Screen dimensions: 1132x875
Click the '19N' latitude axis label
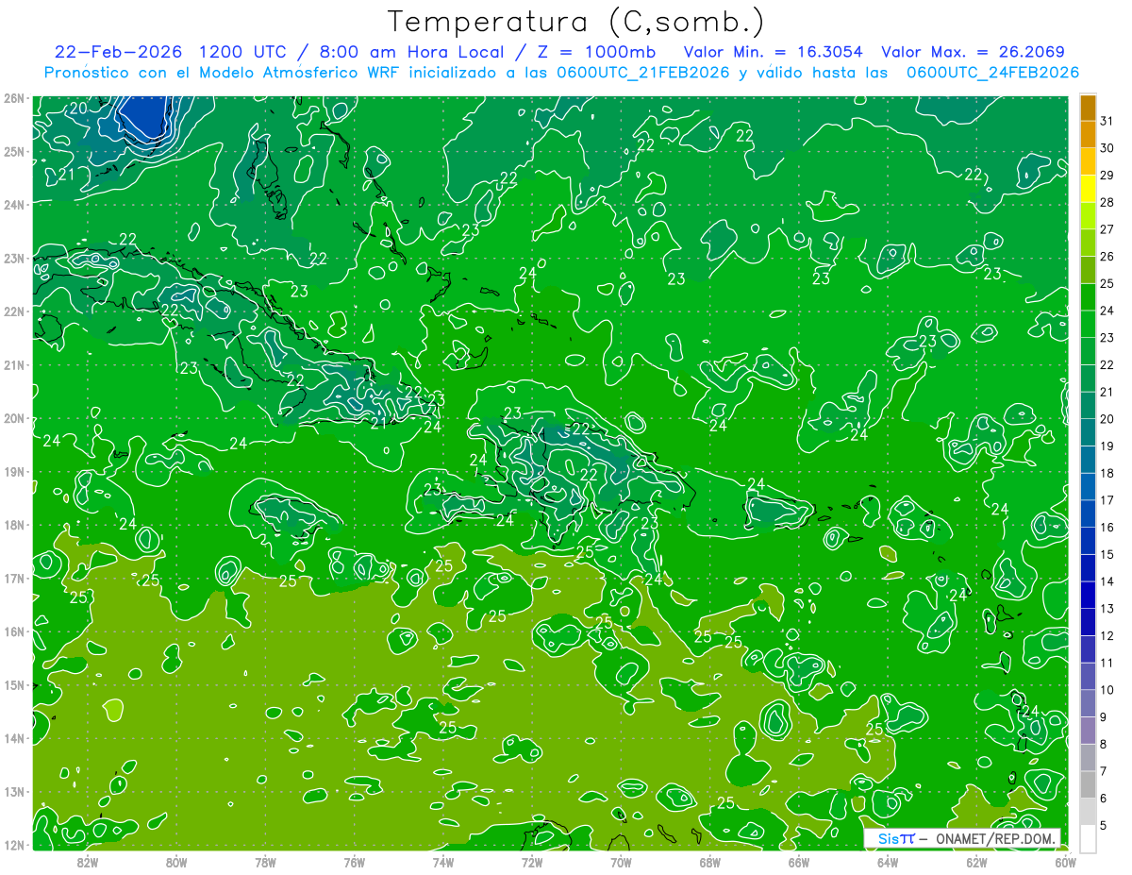pyautogui.click(x=14, y=471)
